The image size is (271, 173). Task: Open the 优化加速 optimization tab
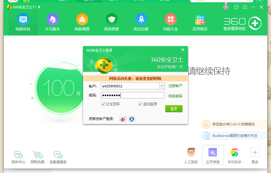(141, 22)
